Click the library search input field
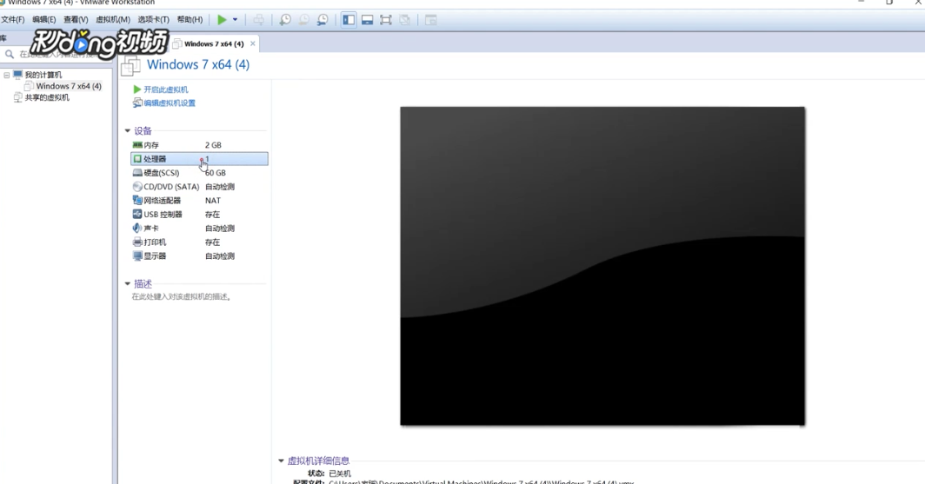Screen dimensions: 925x484 click(x=57, y=54)
